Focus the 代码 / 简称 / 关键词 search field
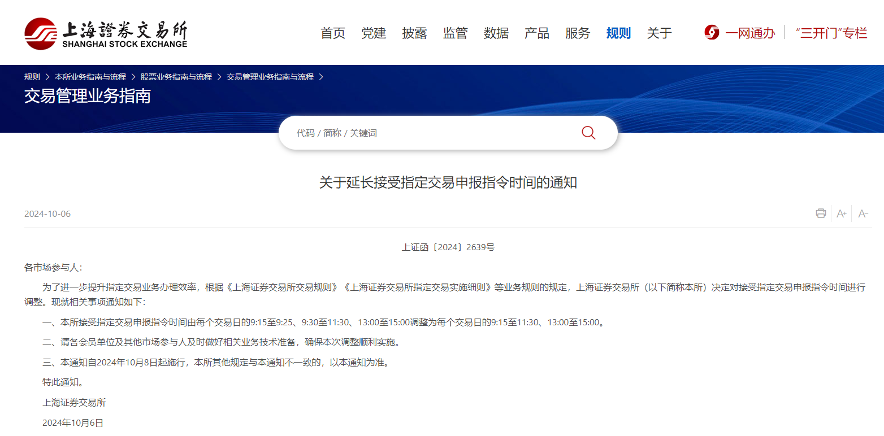The height and width of the screenshot is (436, 884). [x=430, y=133]
